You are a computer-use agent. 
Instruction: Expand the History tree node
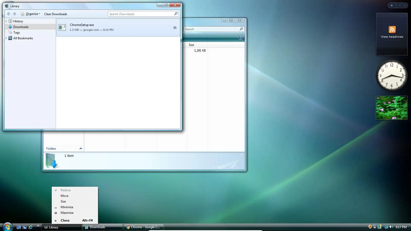pyautogui.click(x=6, y=21)
